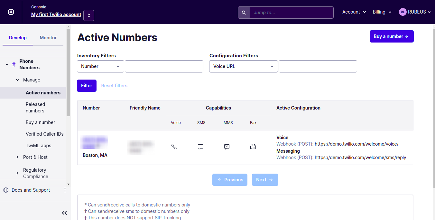The height and width of the screenshot is (220, 435).
Task: Click the Phone Numbers hash icon
Action: pyautogui.click(x=14, y=64)
